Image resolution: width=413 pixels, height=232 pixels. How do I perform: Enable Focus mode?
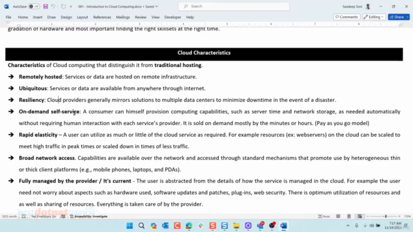324,217
